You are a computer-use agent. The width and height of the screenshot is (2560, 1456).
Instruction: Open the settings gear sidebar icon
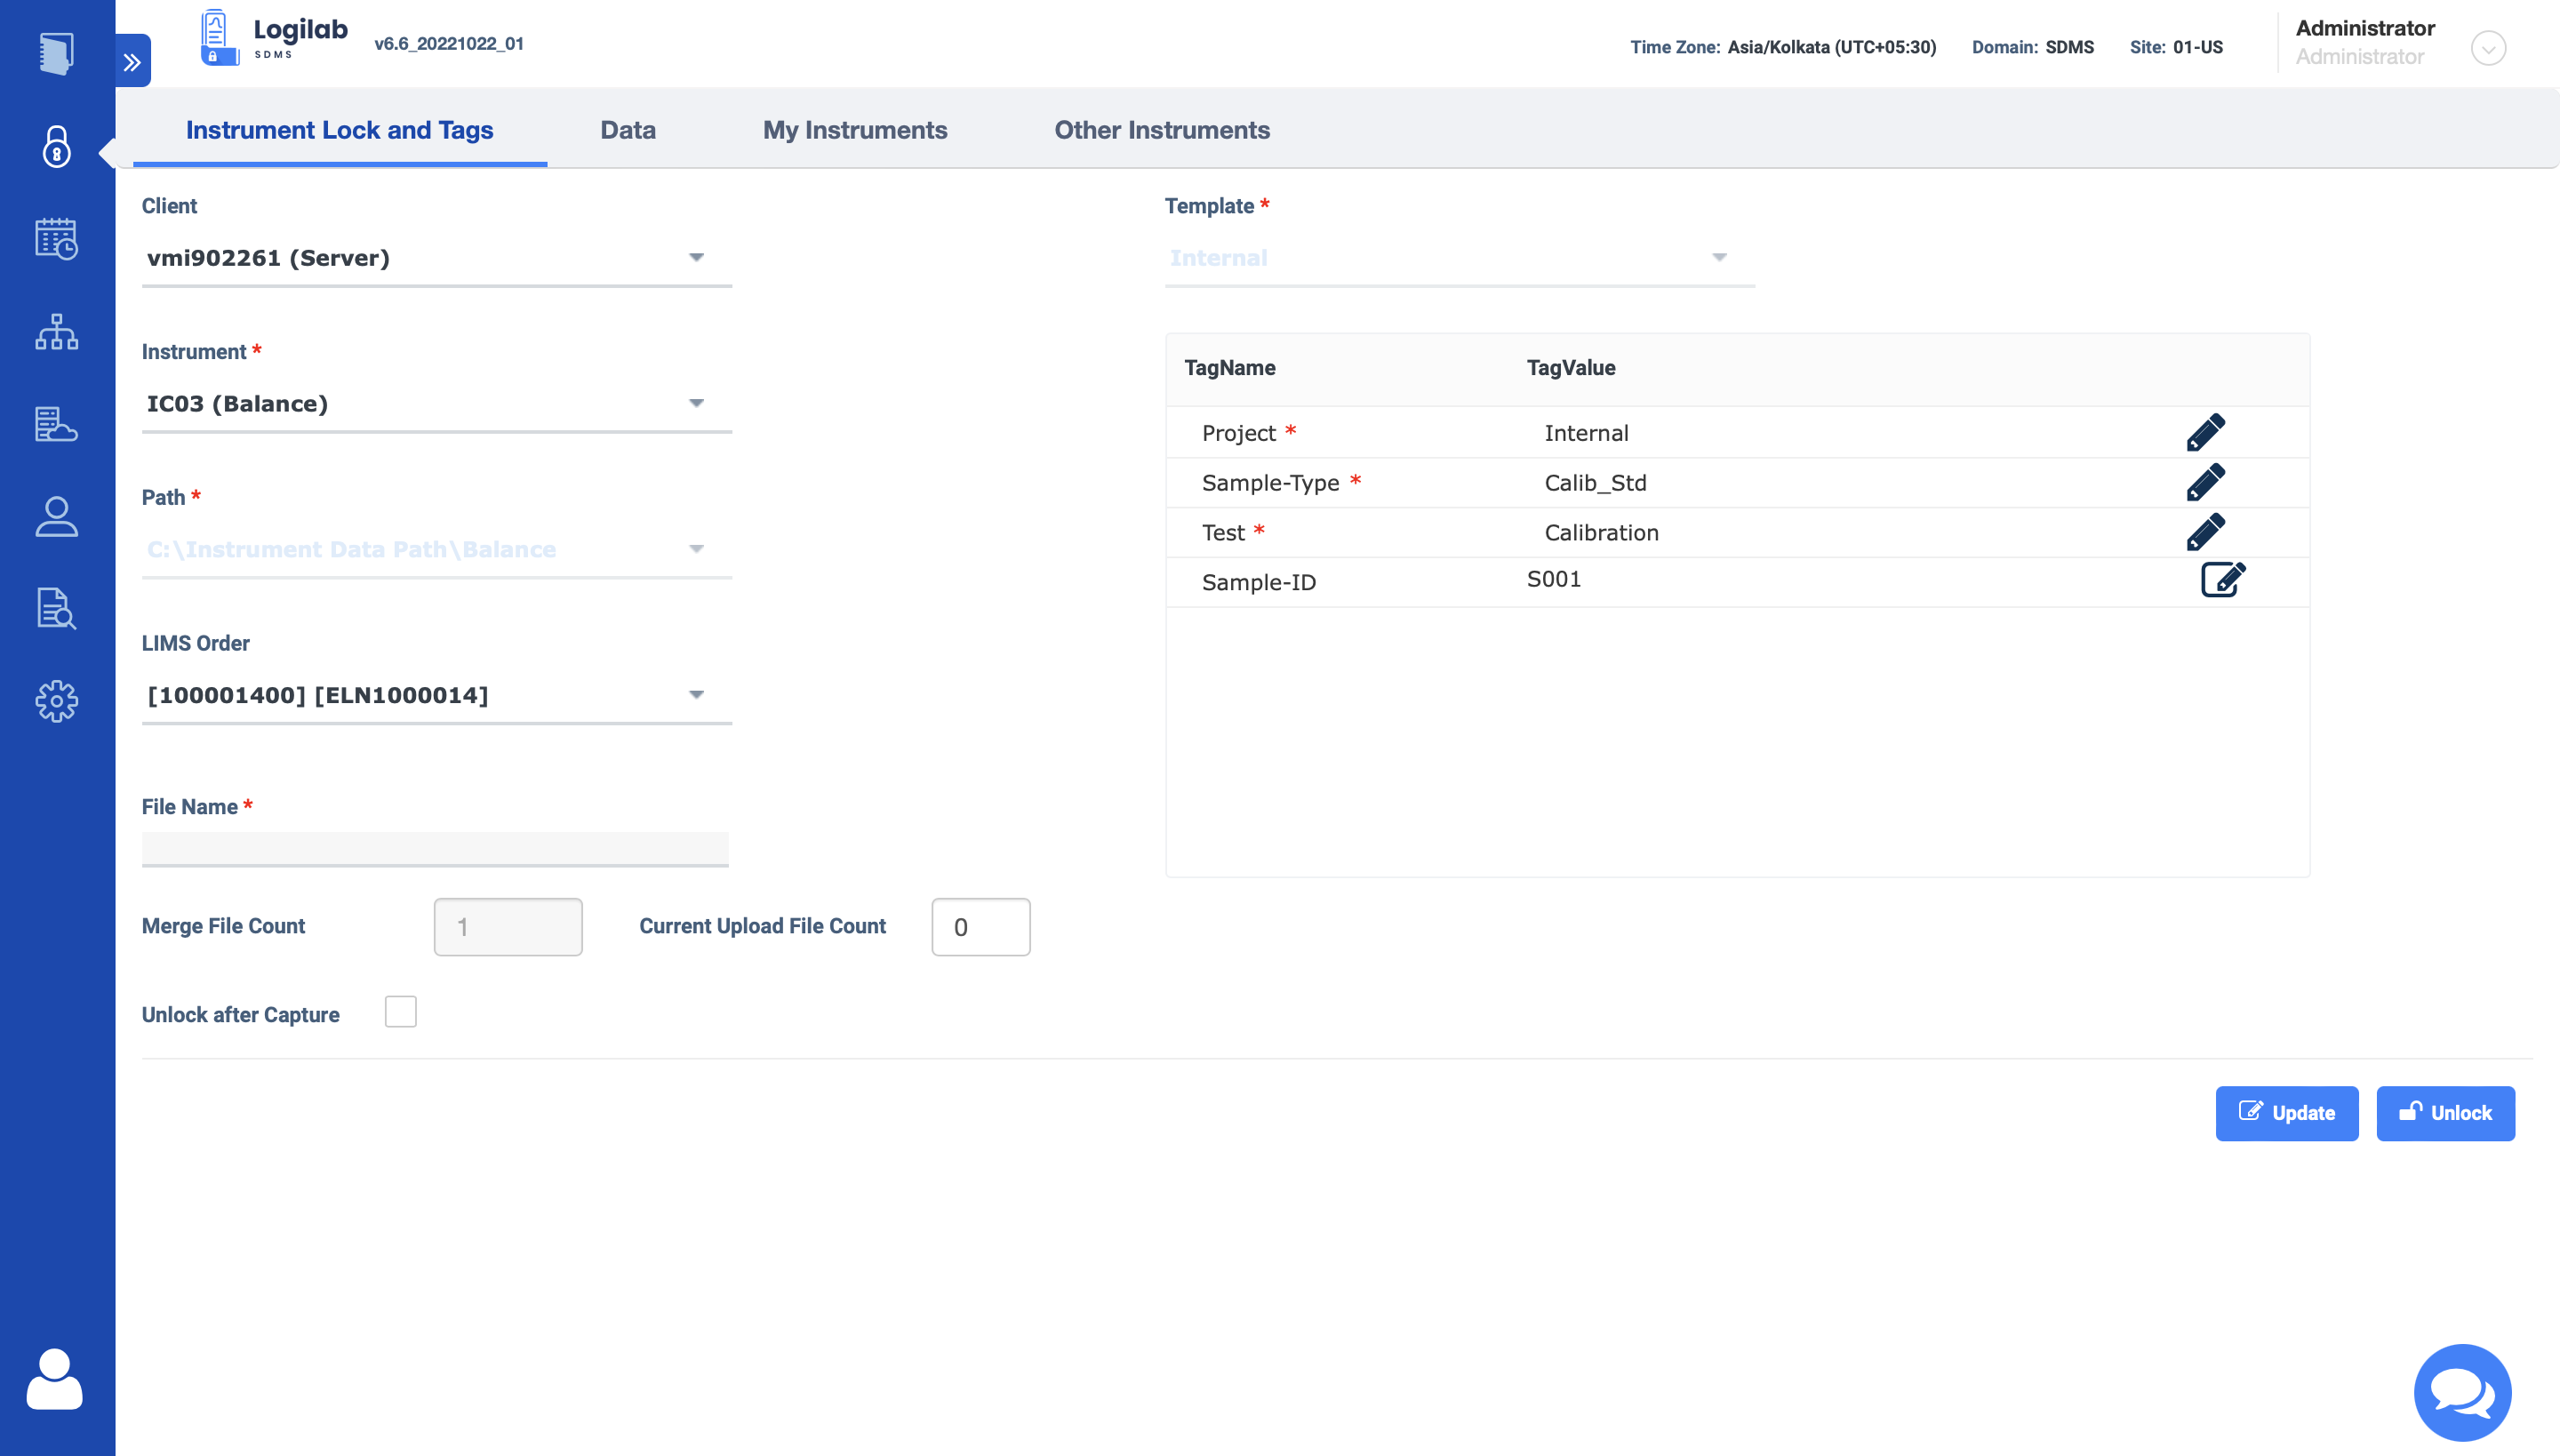pyautogui.click(x=57, y=701)
